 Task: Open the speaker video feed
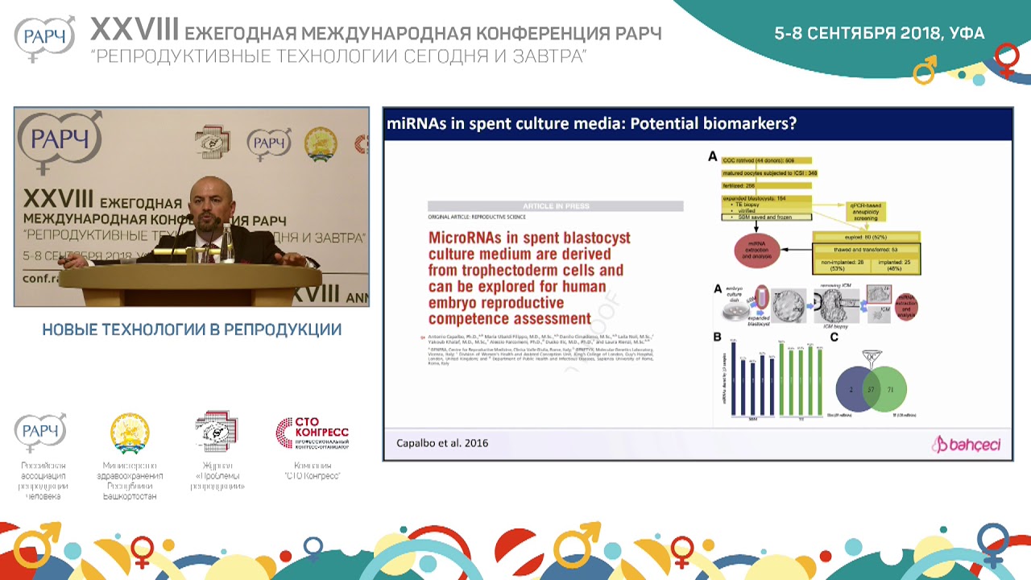click(192, 207)
